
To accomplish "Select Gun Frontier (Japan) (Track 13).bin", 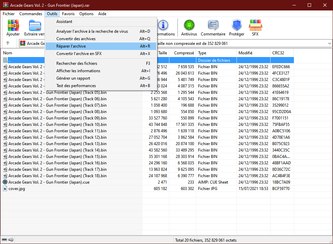I will 58,144.
